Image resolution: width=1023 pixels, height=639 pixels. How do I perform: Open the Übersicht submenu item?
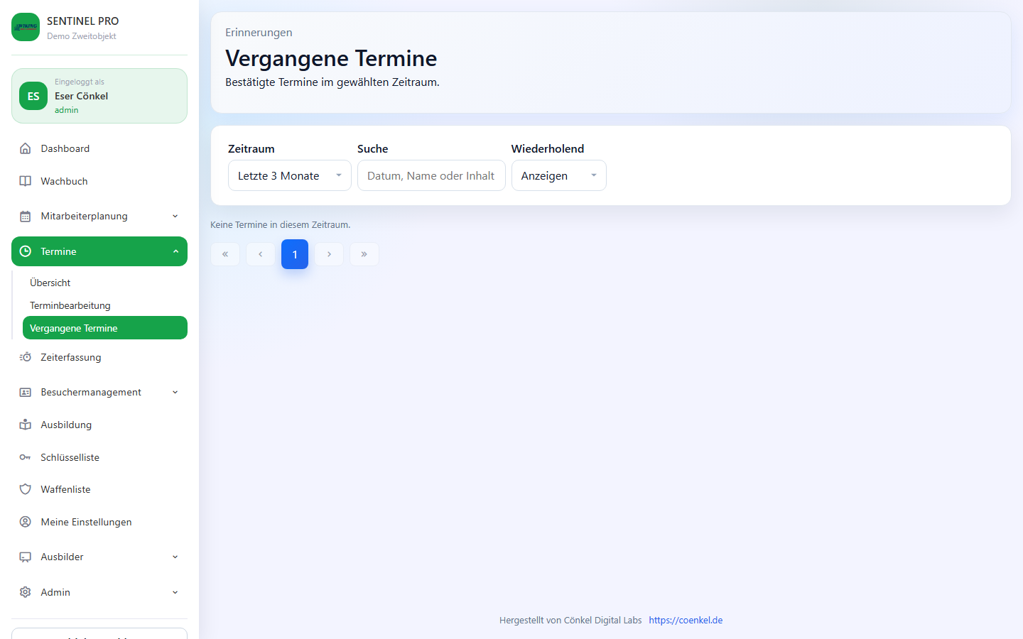tap(50, 283)
